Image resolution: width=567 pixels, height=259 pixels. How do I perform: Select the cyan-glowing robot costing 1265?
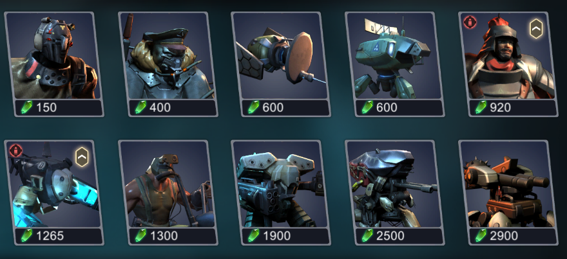coord(54,192)
